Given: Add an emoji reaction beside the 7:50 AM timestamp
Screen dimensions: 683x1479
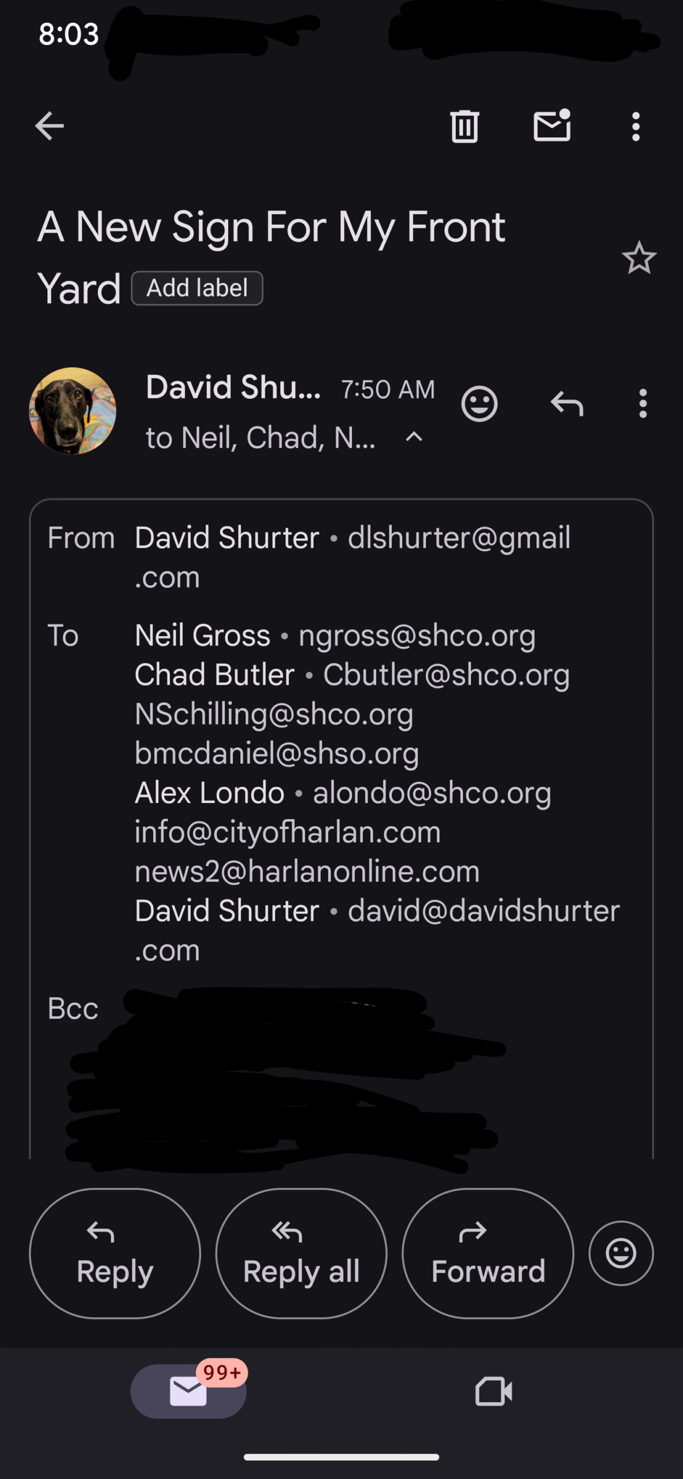Looking at the screenshot, I should coord(479,404).
